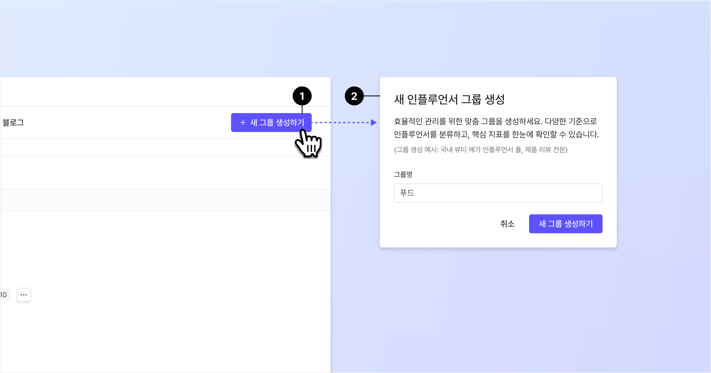Confirm with the dialog's 새 그룹 생성하기 button

click(566, 224)
